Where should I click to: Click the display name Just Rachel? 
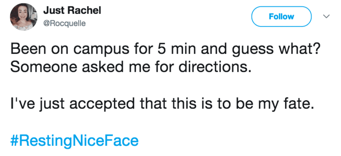tap(72, 11)
